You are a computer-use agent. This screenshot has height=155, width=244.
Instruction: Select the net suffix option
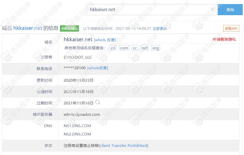(x=145, y=48)
